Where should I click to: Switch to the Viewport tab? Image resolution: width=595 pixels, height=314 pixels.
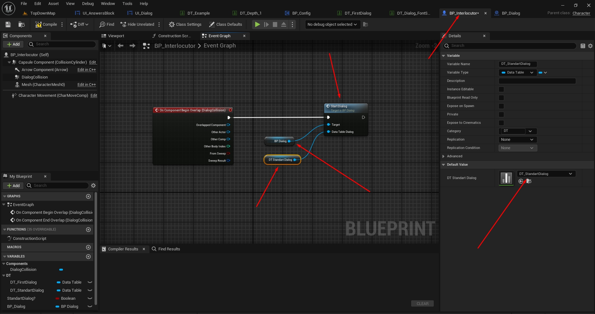(116, 36)
